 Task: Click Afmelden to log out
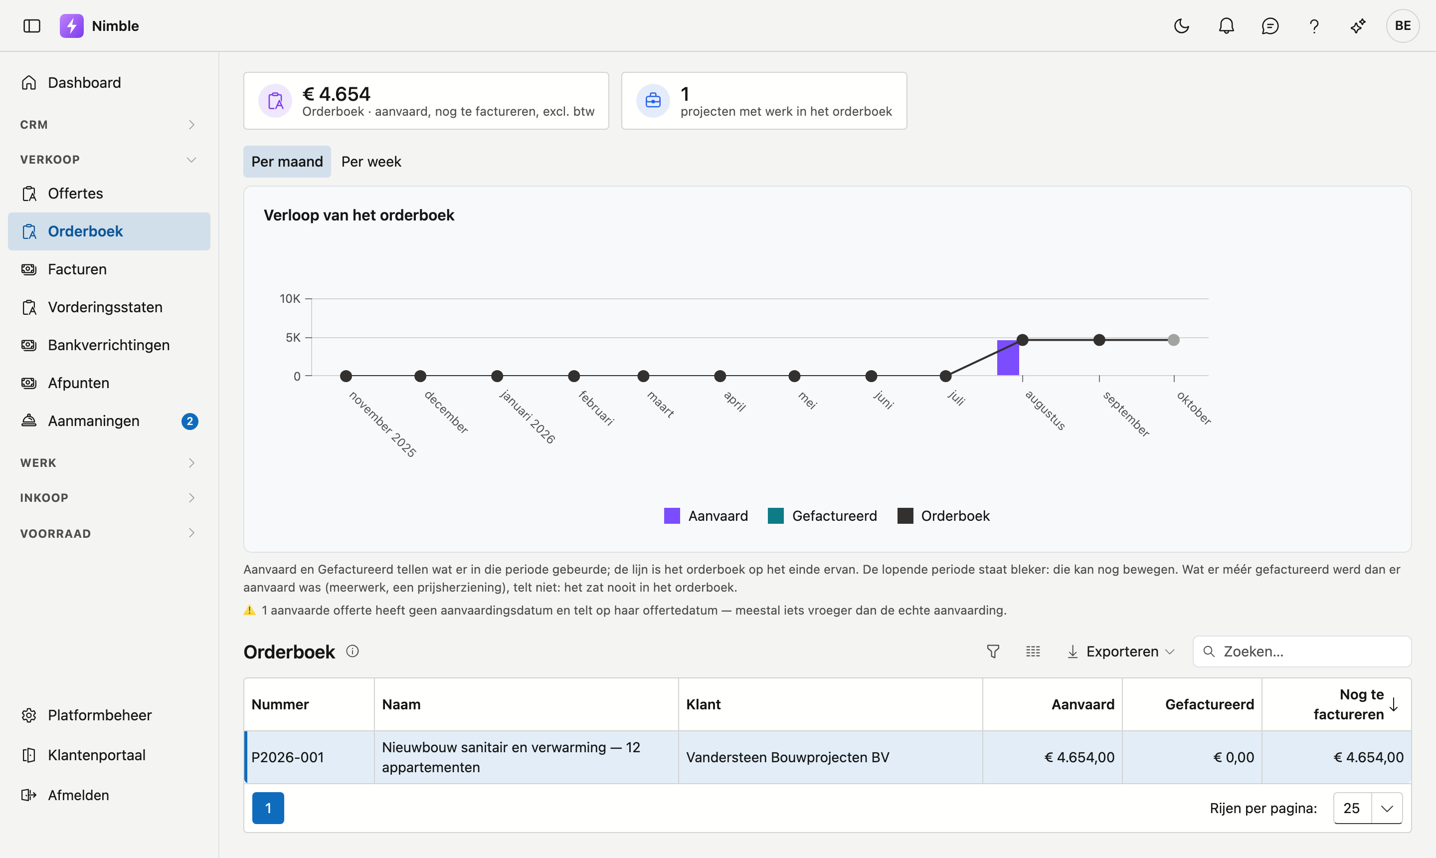coord(109,795)
